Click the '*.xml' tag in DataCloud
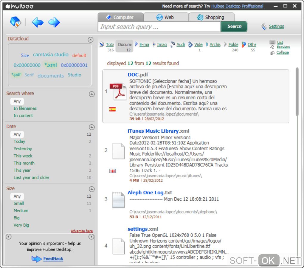 click(x=51, y=65)
